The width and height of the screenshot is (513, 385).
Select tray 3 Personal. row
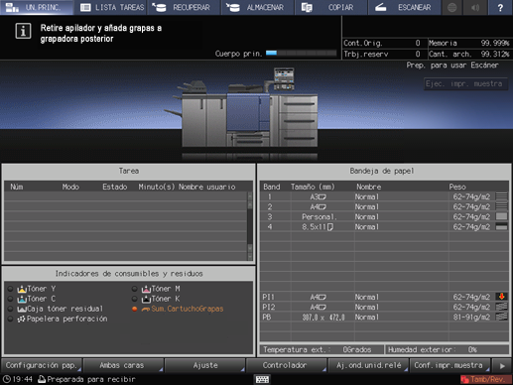[x=384, y=217]
